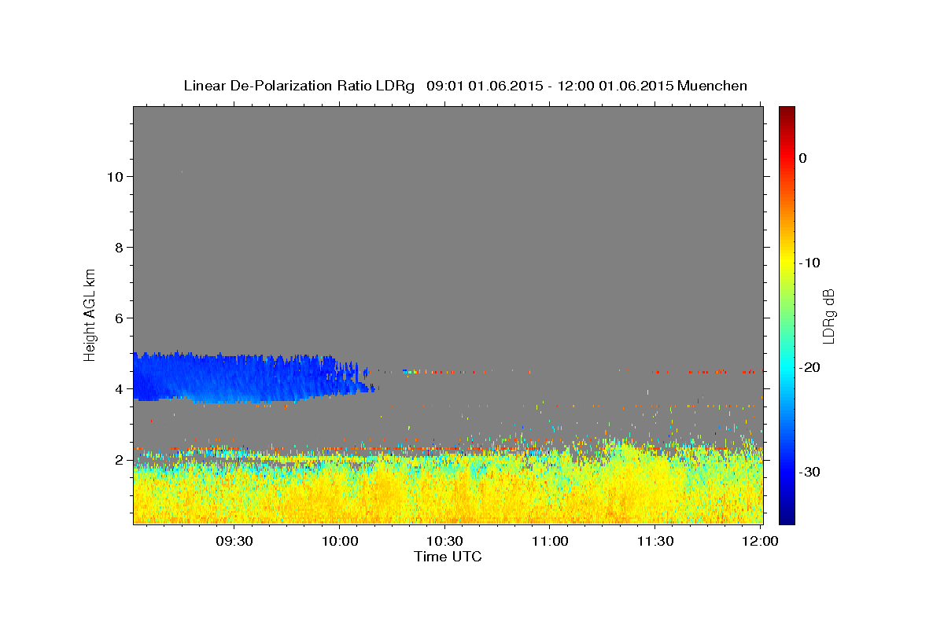Click the height tick label '6'
The image size is (944, 629).
pyautogui.click(x=119, y=318)
